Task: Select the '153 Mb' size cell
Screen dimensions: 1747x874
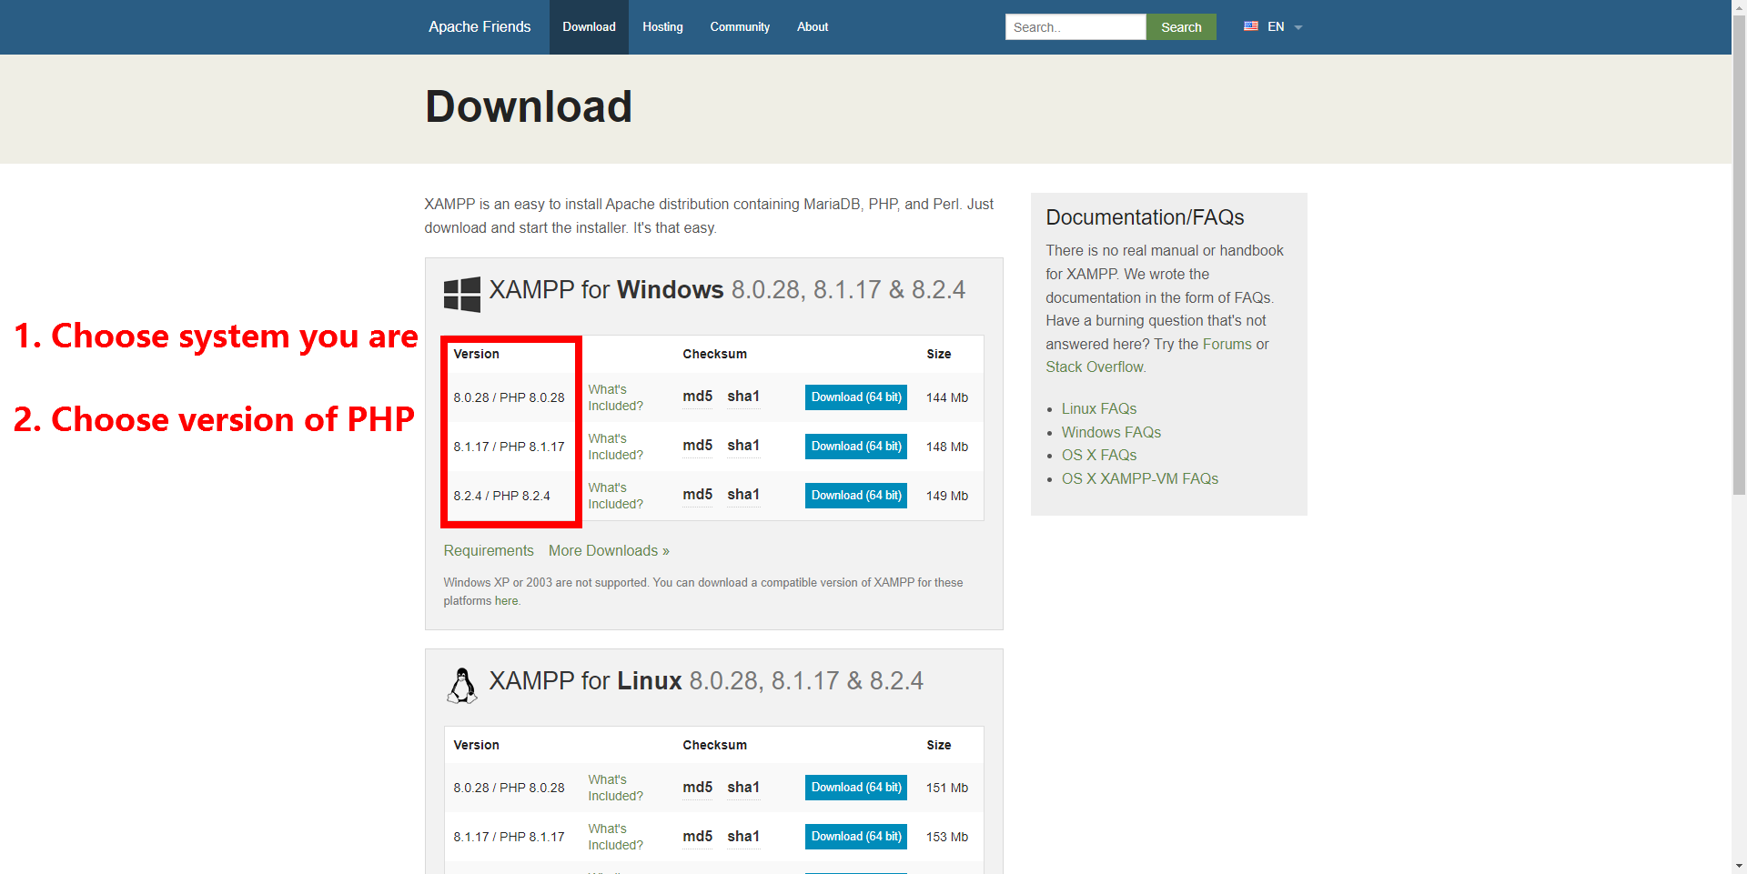Action: pos(947,837)
